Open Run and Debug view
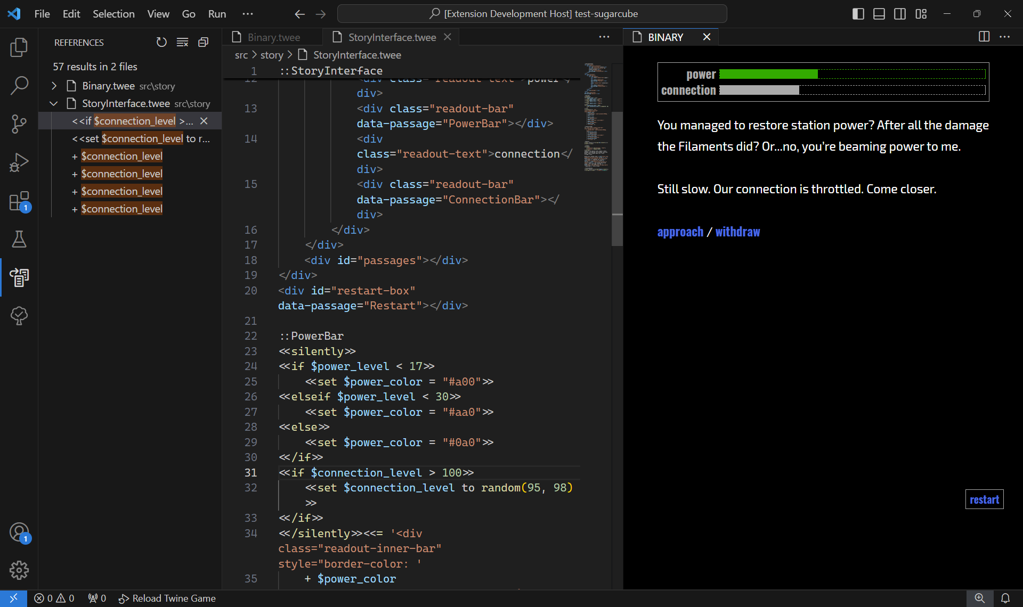The width and height of the screenshot is (1023, 607). point(19,162)
